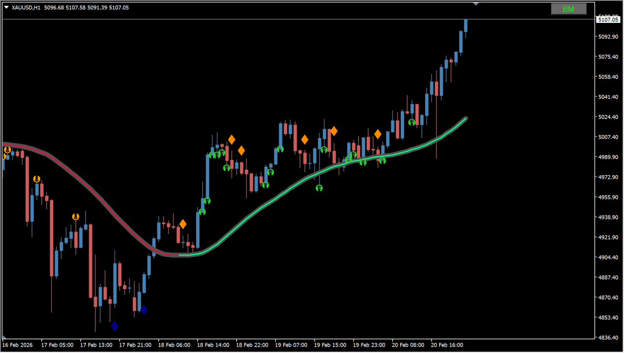Click the 5024.40 price scale label
The width and height of the screenshot is (624, 353).
tap(608, 117)
